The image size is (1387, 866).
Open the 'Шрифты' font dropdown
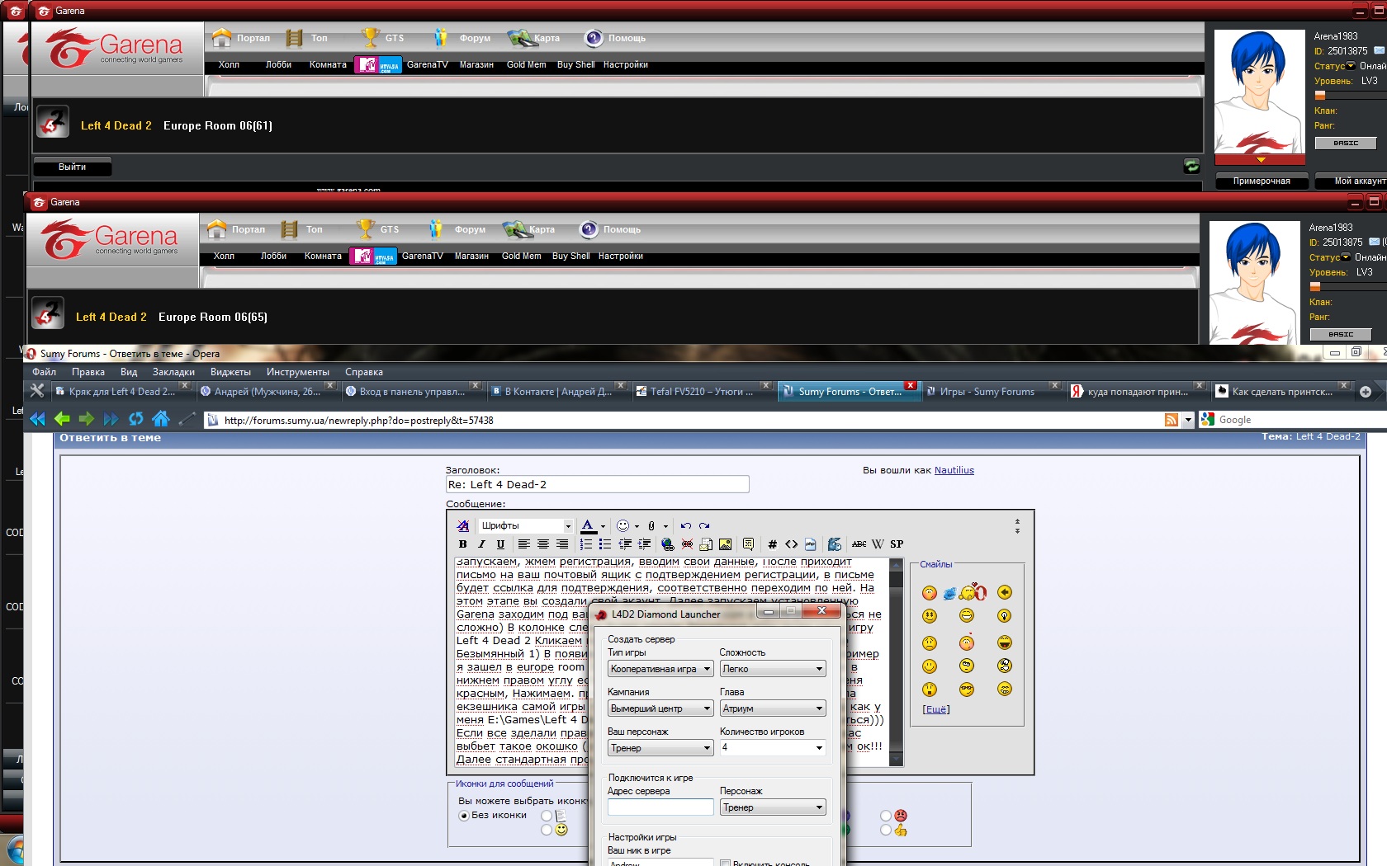coord(526,525)
